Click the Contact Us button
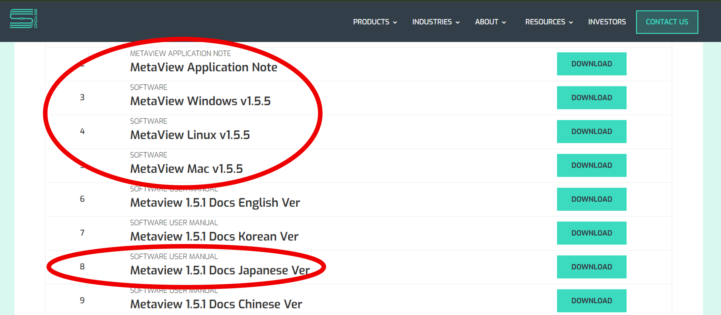This screenshot has height=315, width=721. tap(667, 22)
